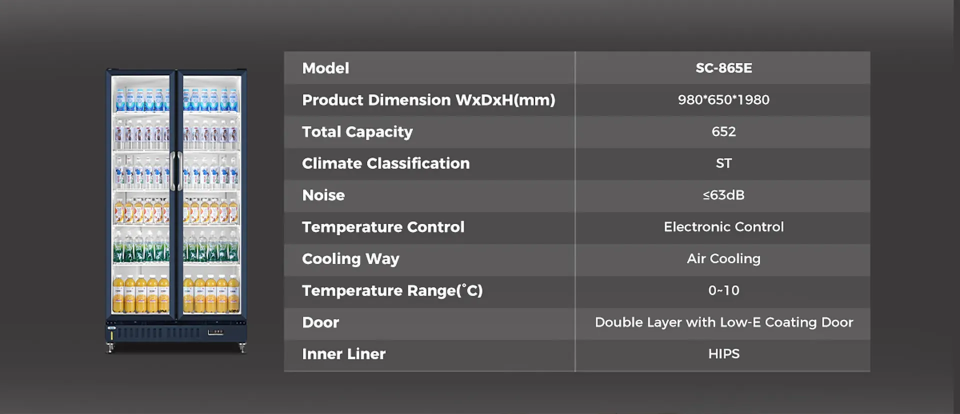Click the 'Model' row label

pos(325,68)
